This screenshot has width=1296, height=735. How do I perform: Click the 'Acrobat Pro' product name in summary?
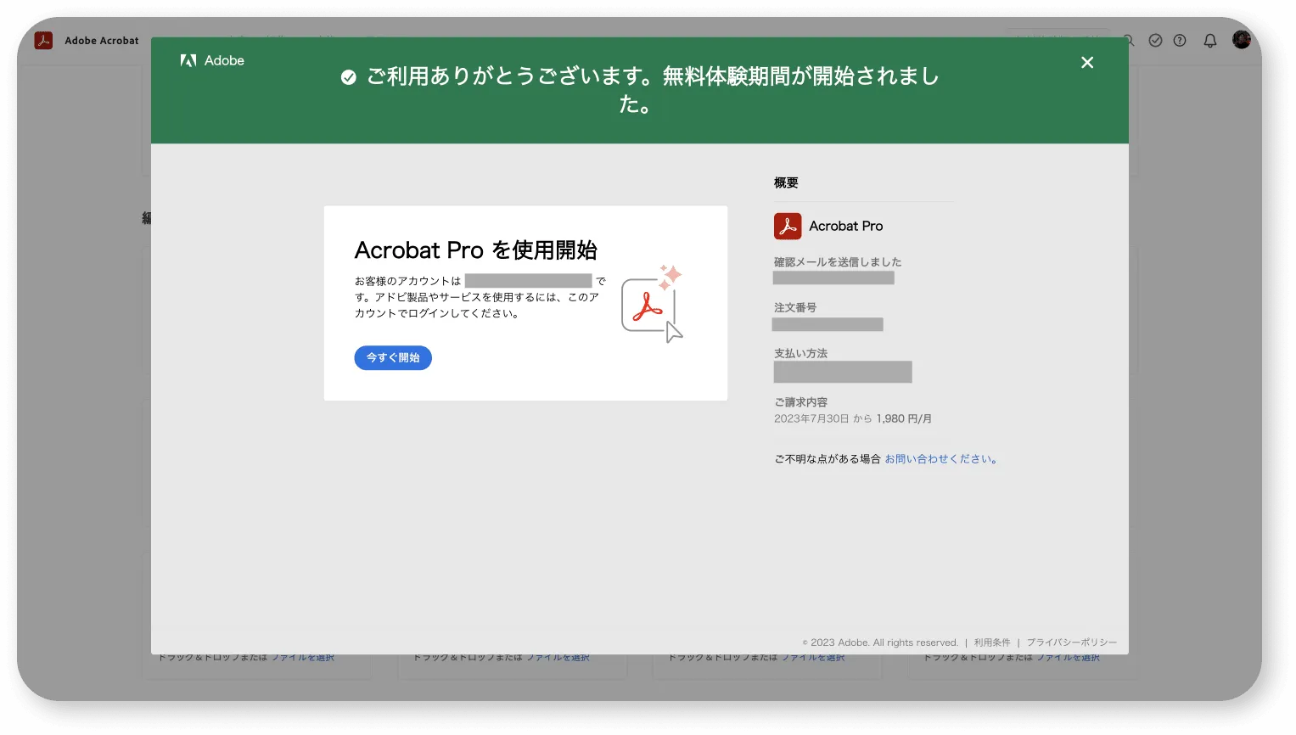coord(846,226)
